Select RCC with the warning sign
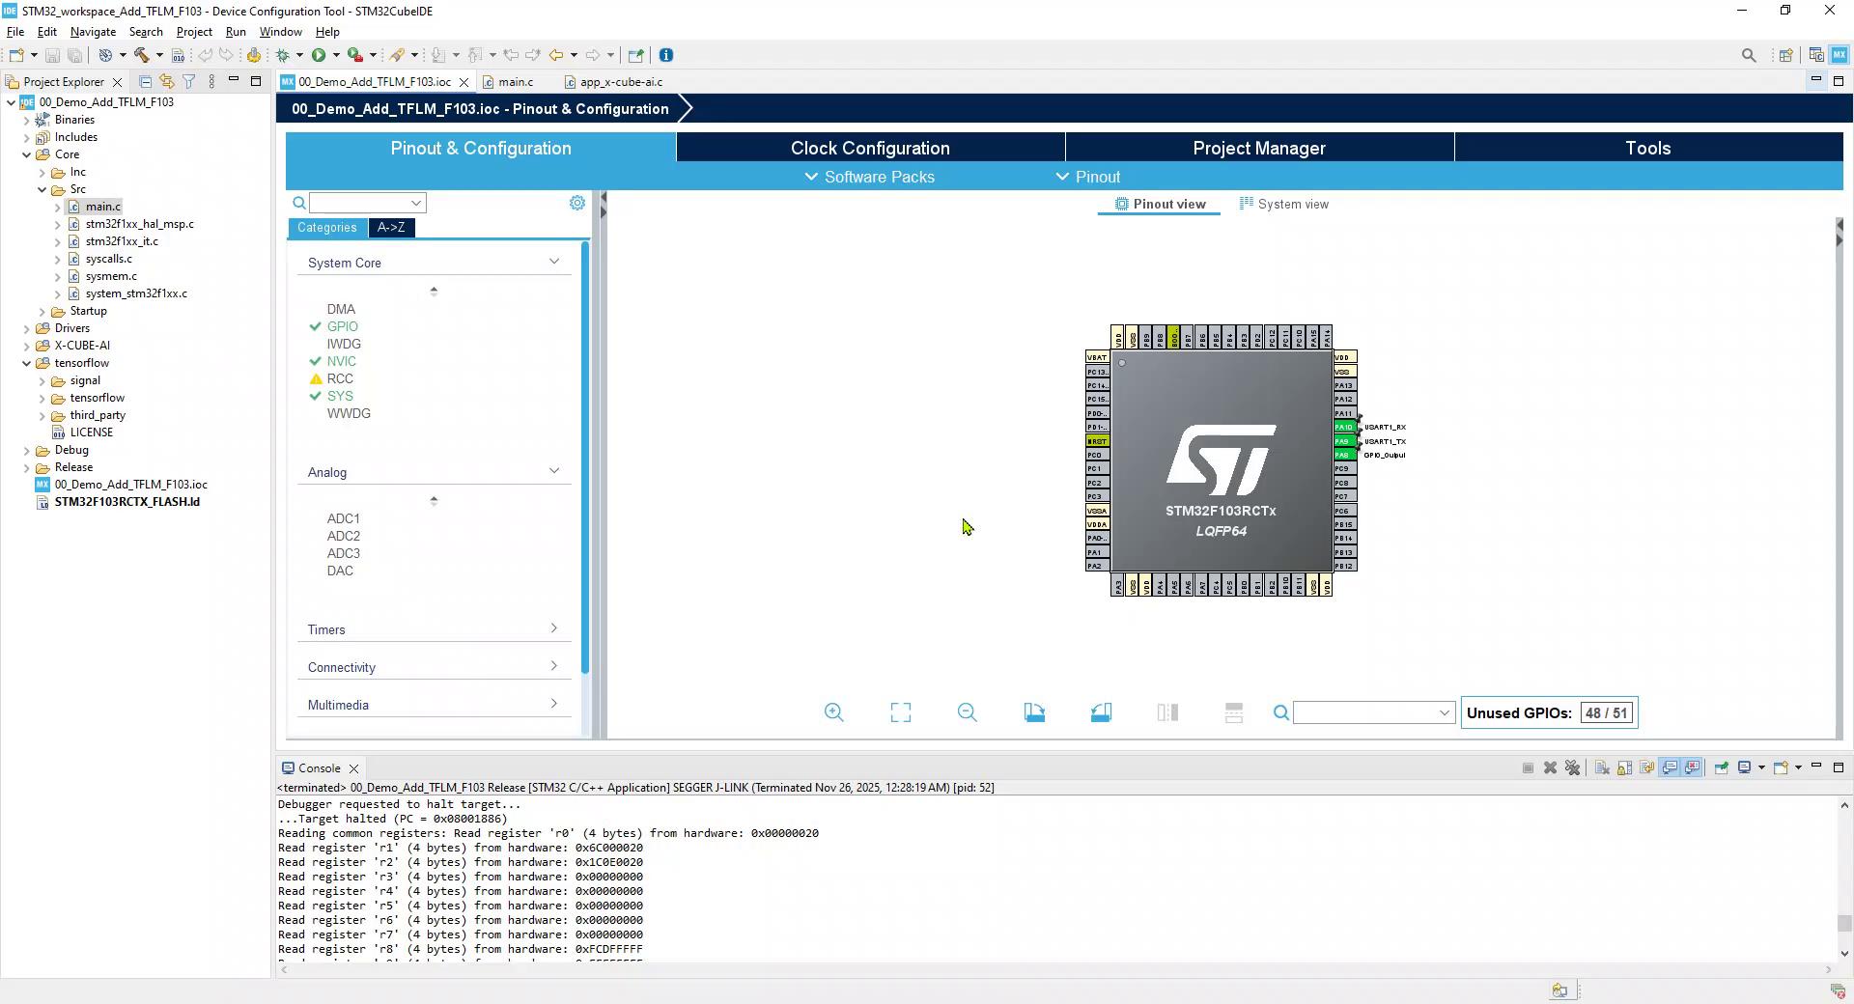The image size is (1854, 1004). coord(340,378)
